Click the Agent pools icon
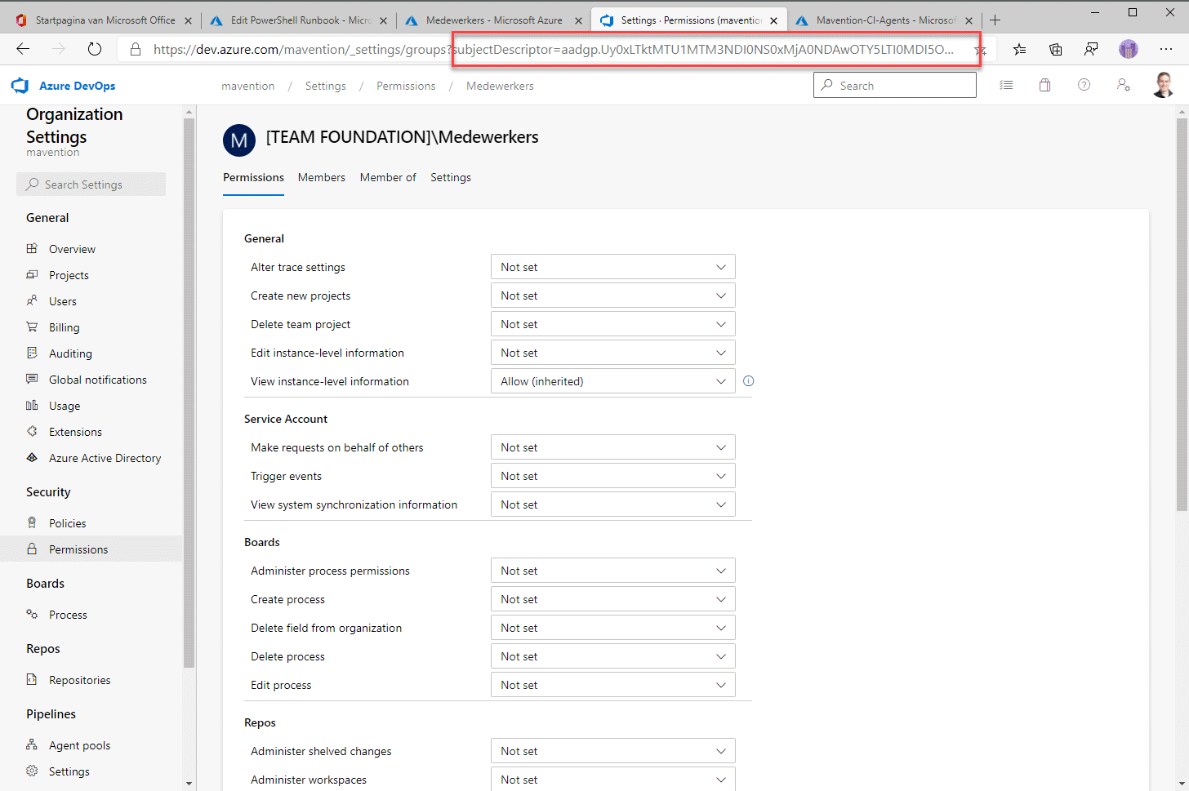1189x791 pixels. [x=32, y=744]
